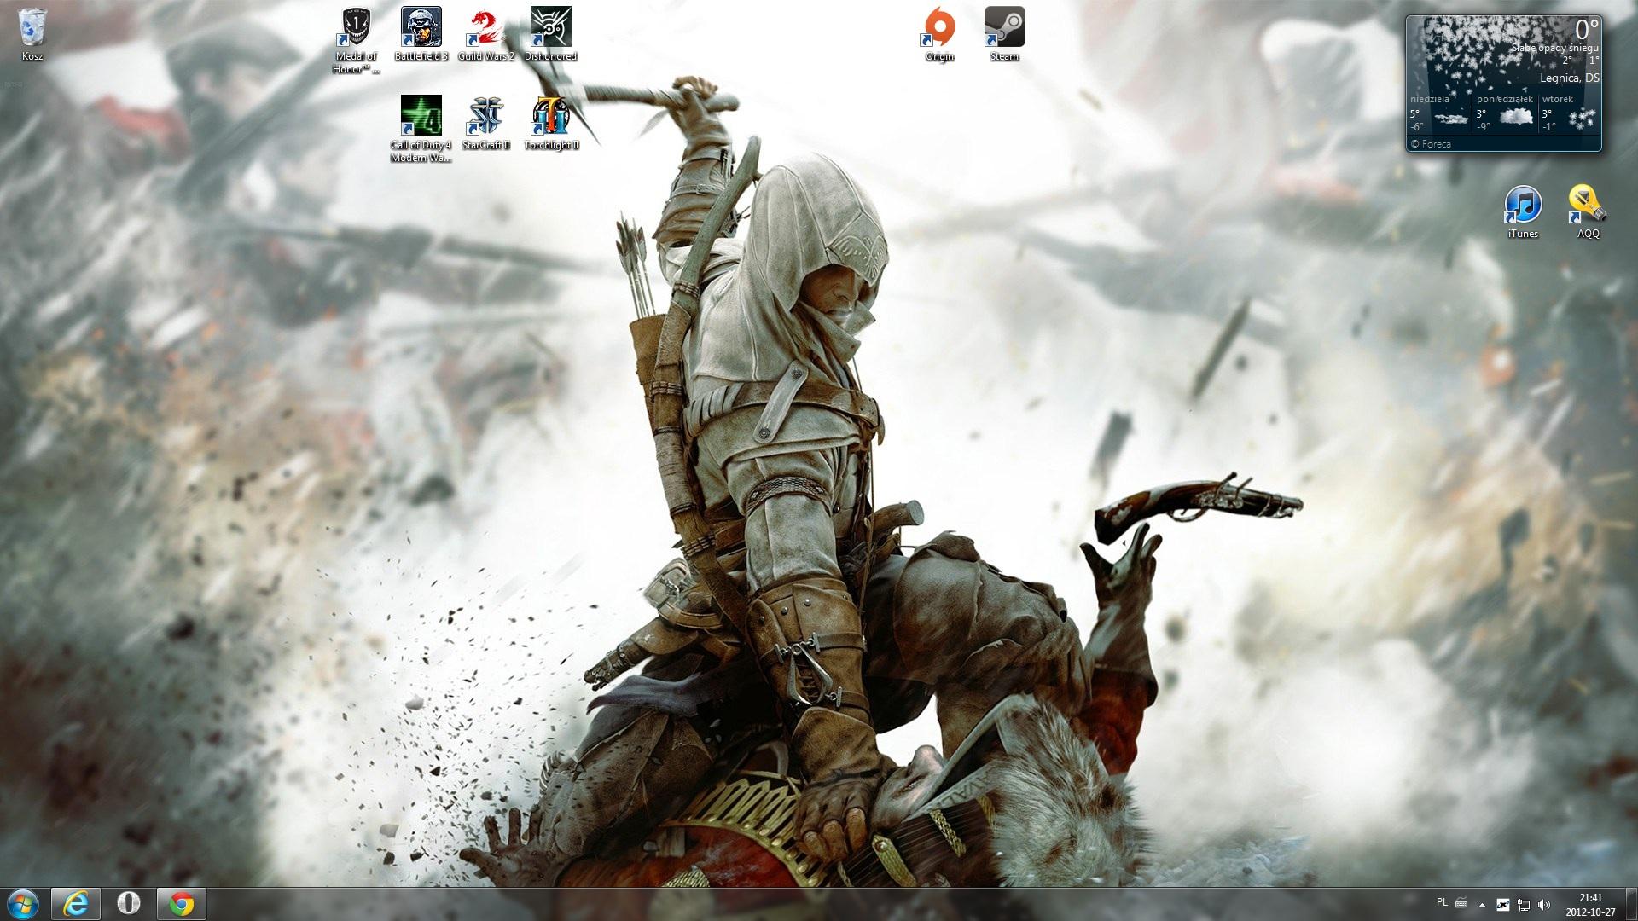
Task: Open the Windows Start menu orb
Action: pos(23,904)
